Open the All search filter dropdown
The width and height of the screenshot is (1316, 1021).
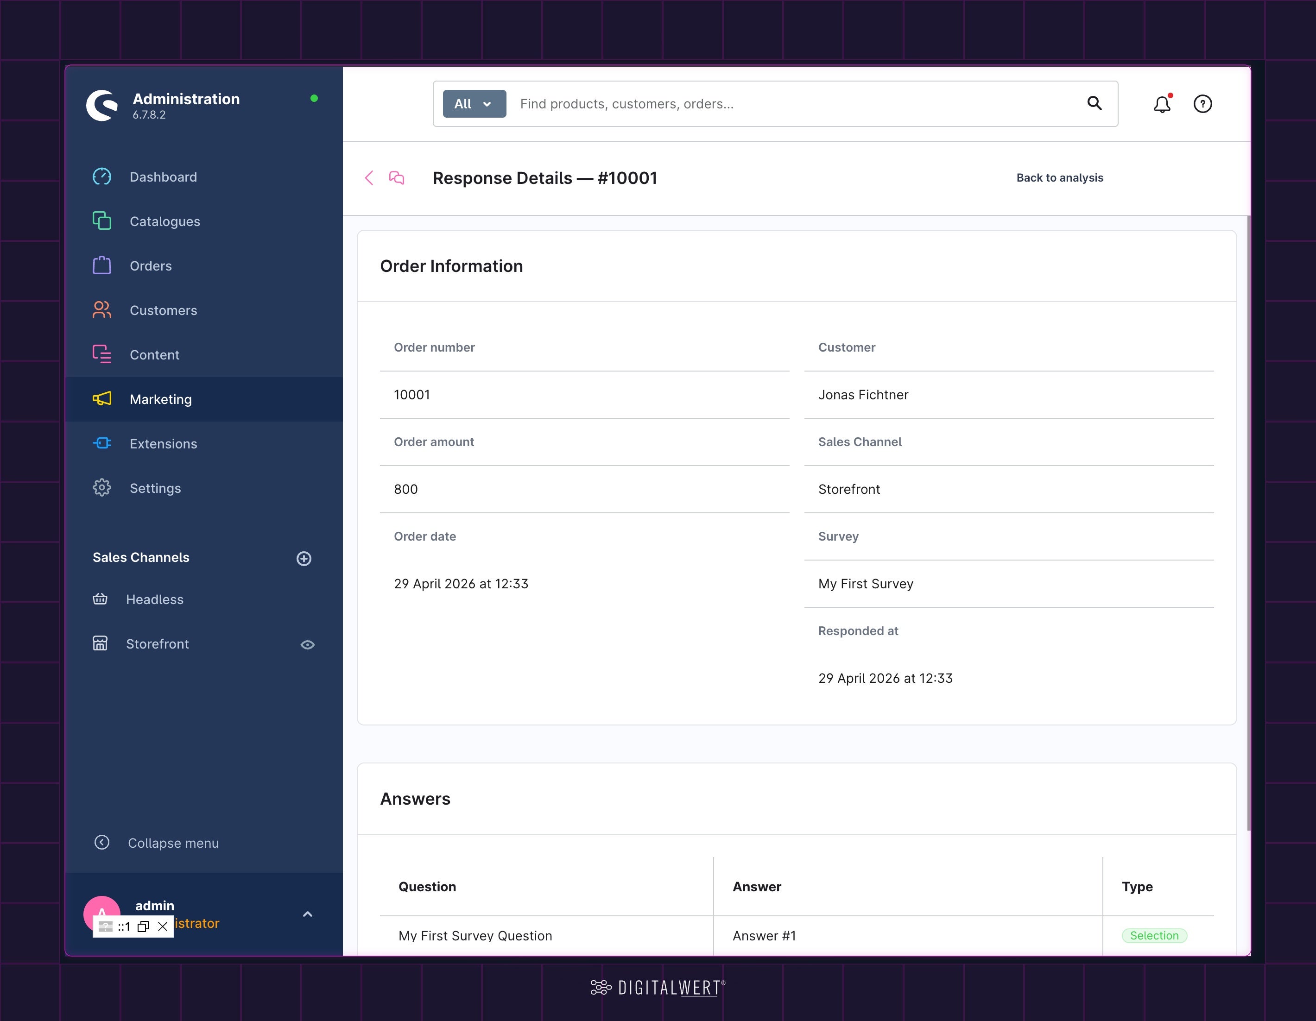point(474,104)
